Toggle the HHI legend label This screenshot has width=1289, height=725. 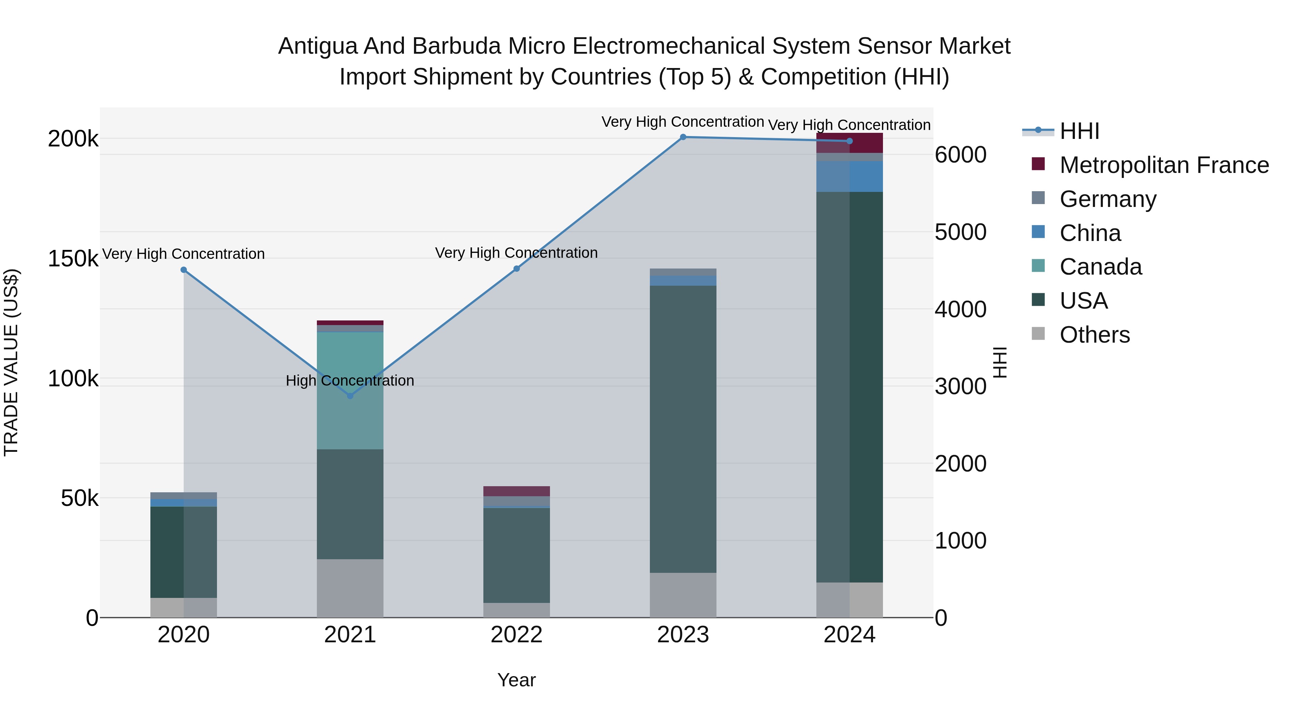(1079, 131)
